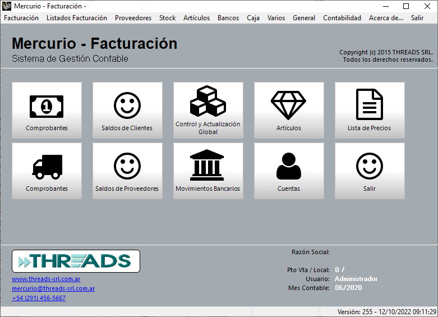Open the Bancos menu
The width and height of the screenshot is (438, 317).
click(x=228, y=18)
